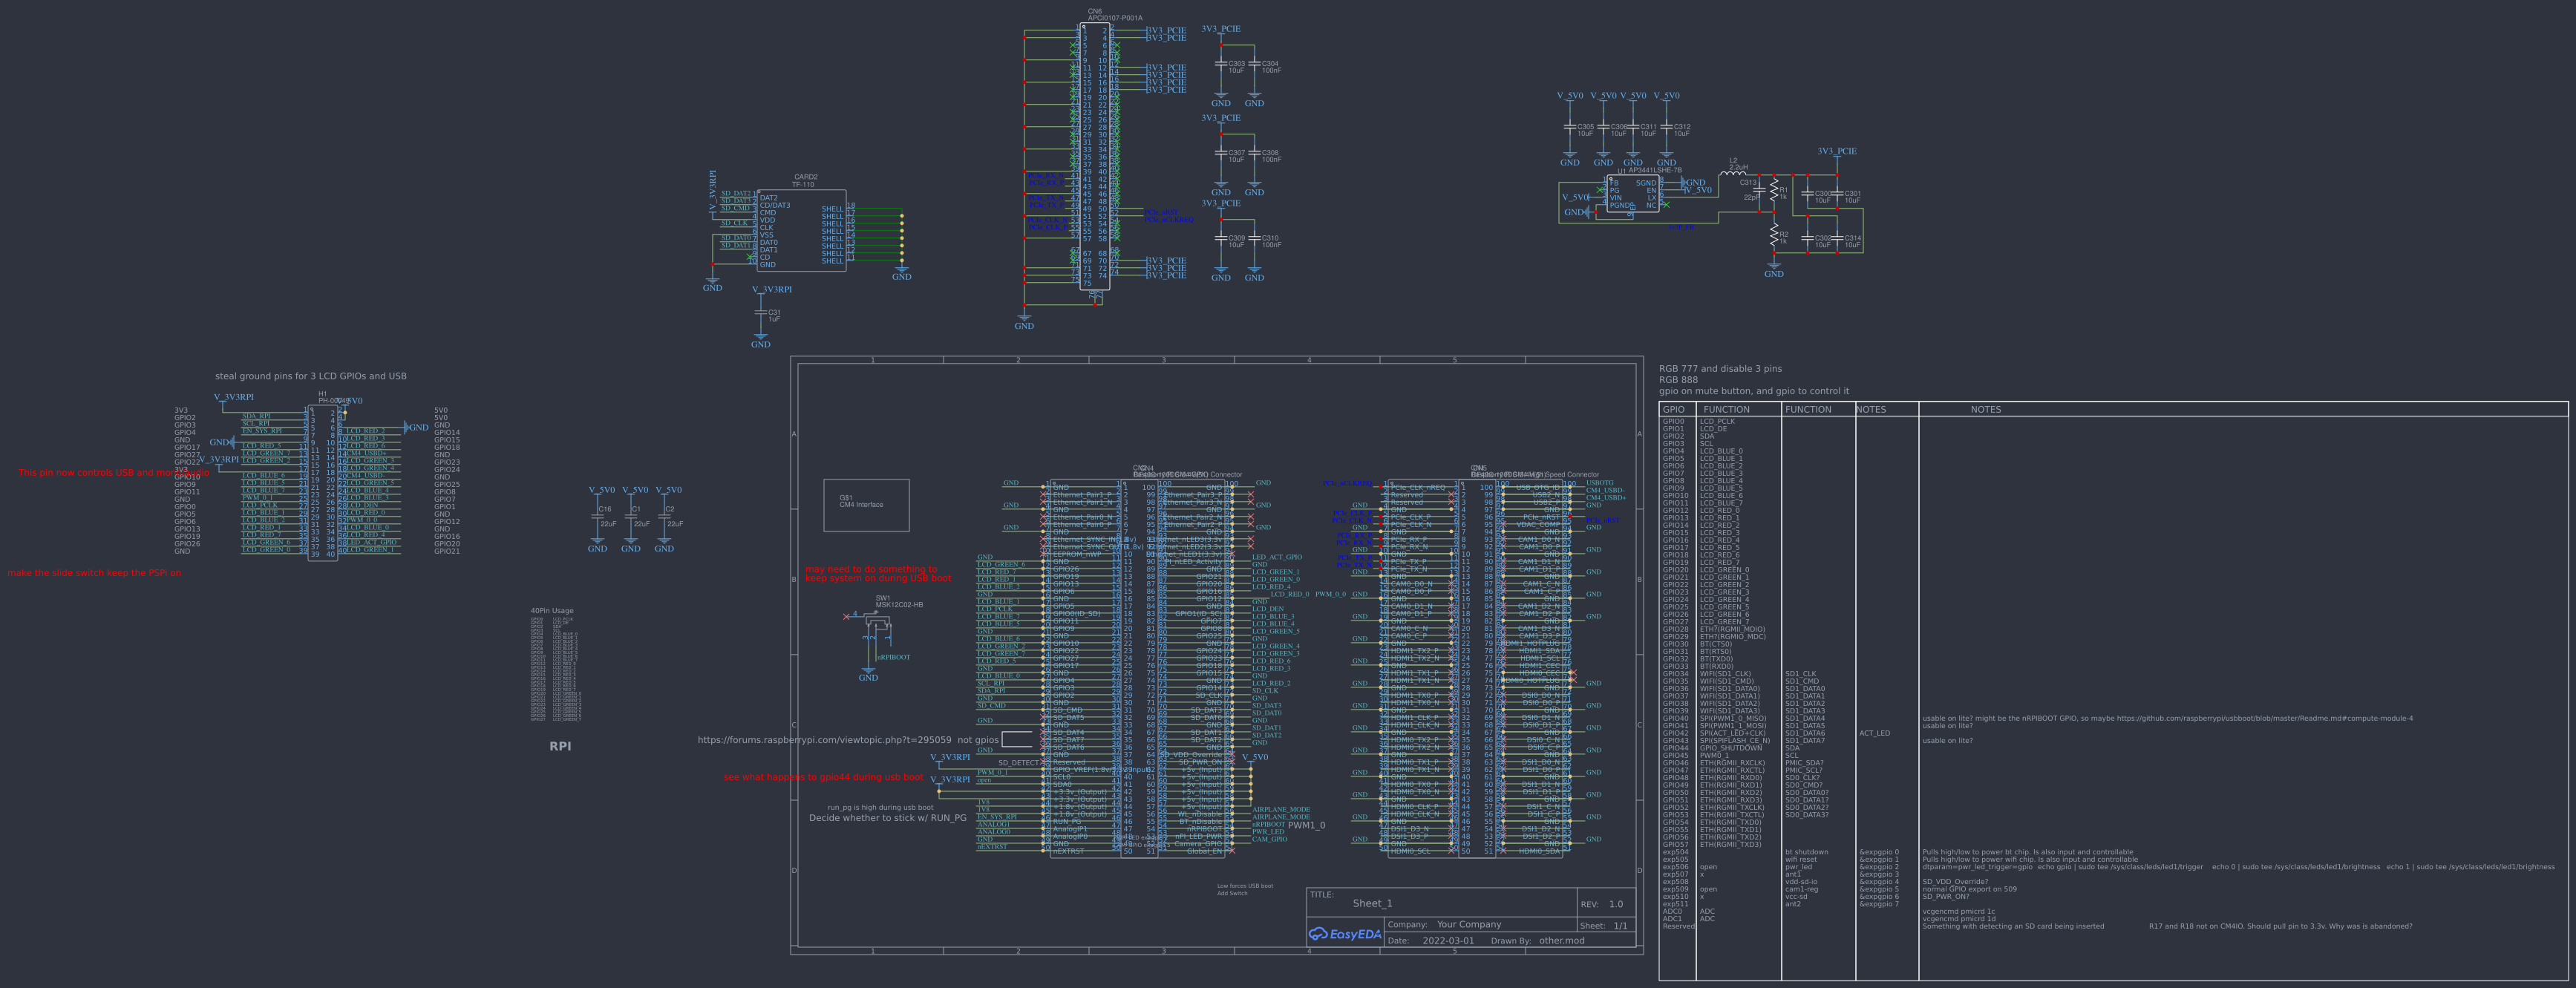
Task: Select the TF-110 SD card symbol CARD2
Action: (800, 230)
